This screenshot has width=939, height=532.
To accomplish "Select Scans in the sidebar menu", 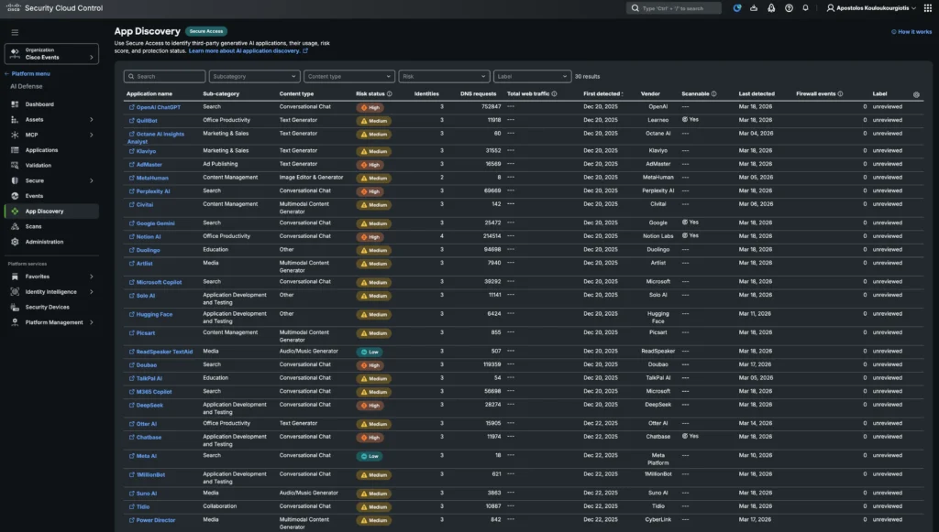I will 33,226.
